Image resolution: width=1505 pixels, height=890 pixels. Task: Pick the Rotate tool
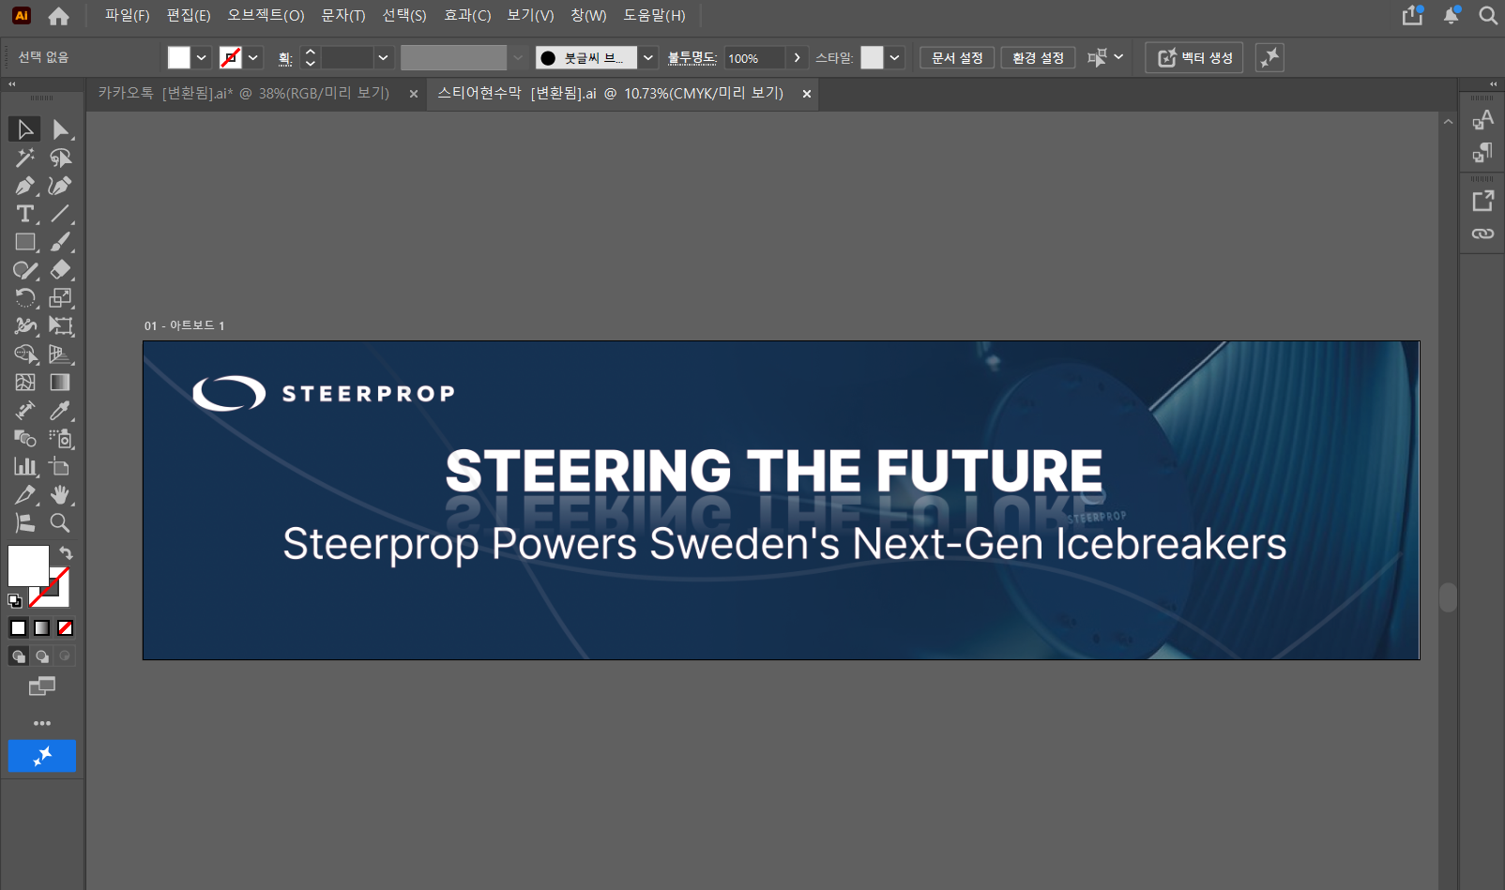[25, 298]
